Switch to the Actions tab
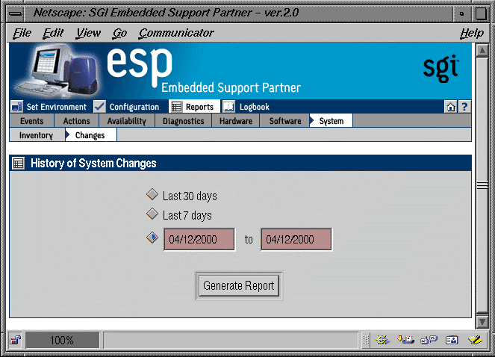This screenshot has width=495, height=357. tap(77, 121)
